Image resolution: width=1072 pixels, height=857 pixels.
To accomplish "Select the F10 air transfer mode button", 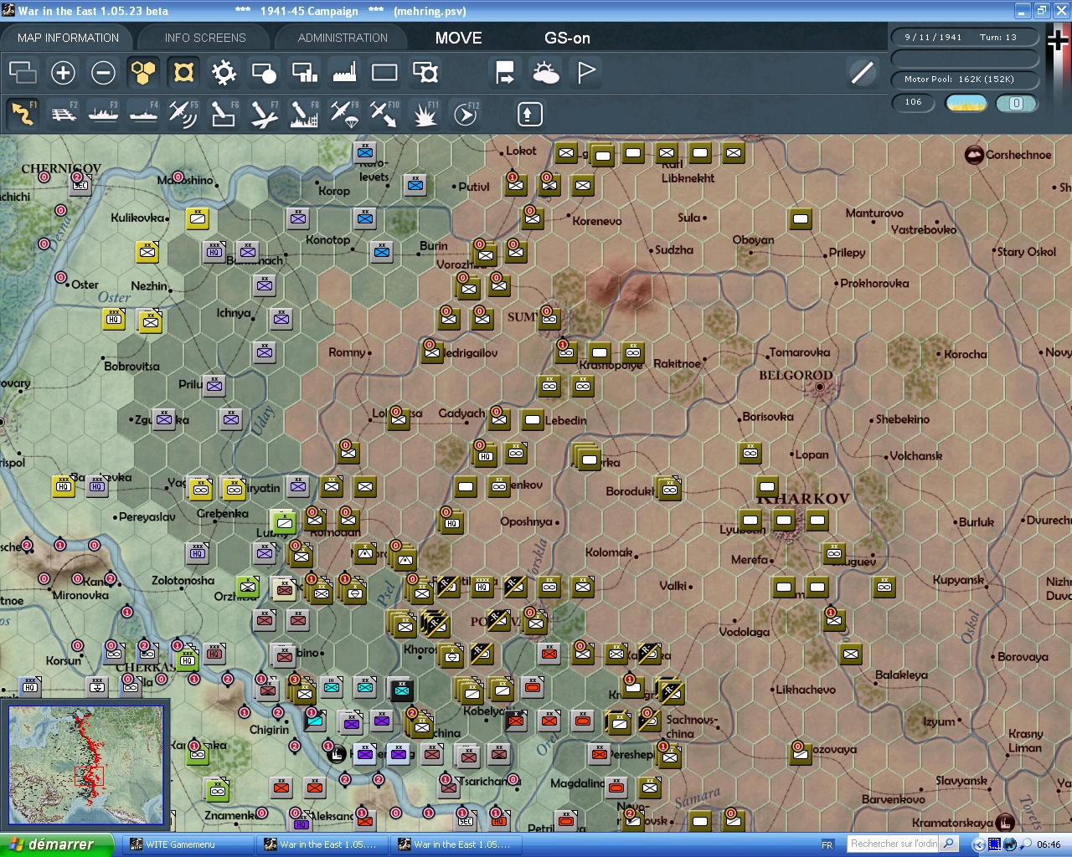I will (384, 113).
